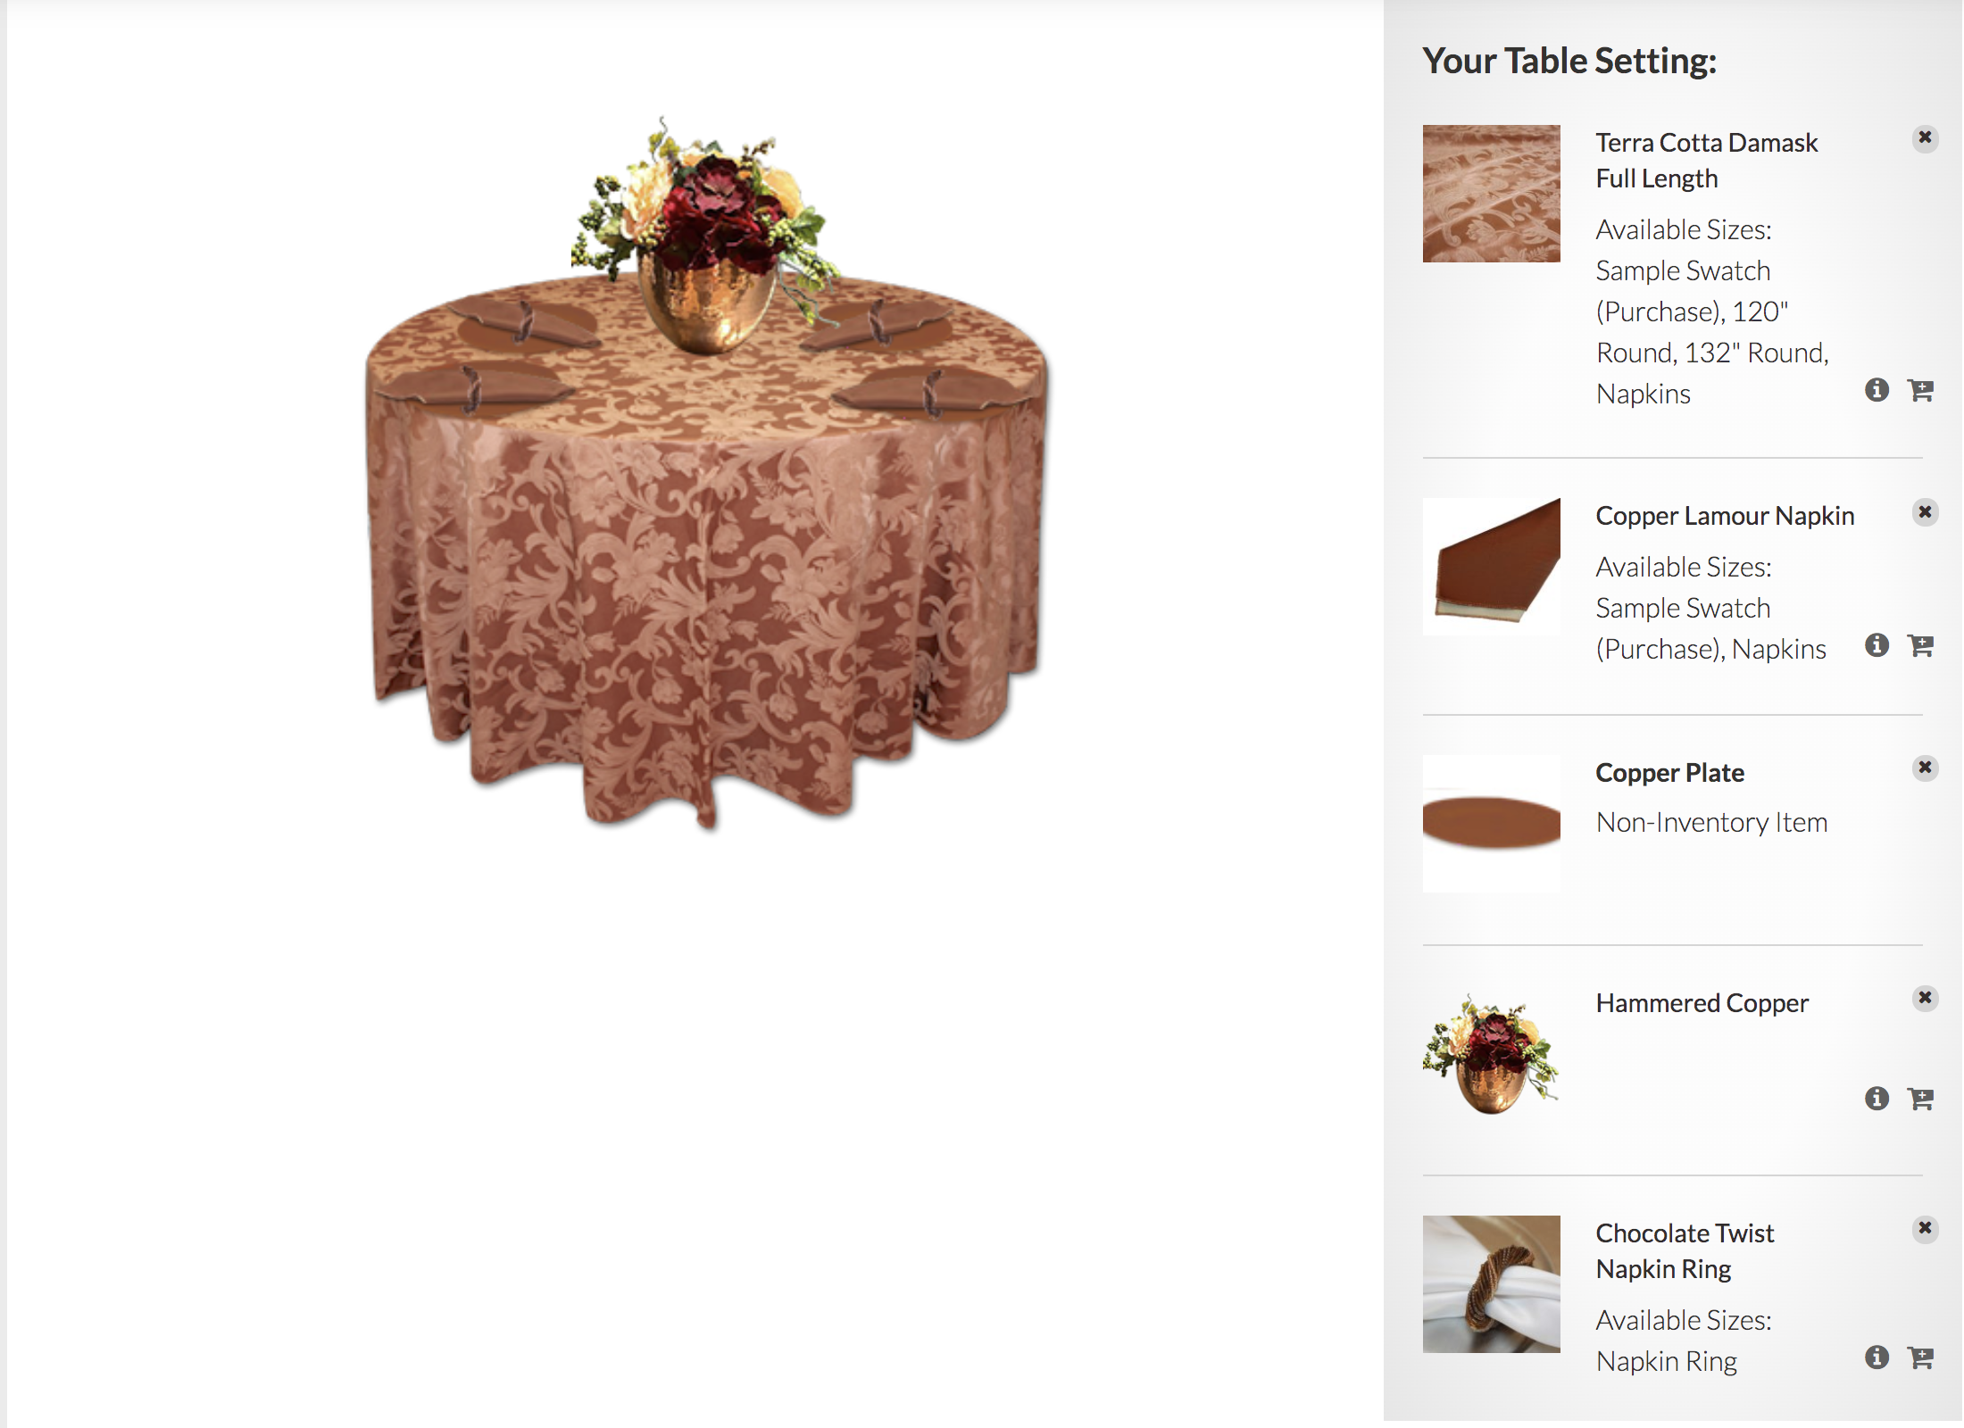Open the Copper Lamour Napkin thumbnail
The image size is (1964, 1428).
(1491, 567)
